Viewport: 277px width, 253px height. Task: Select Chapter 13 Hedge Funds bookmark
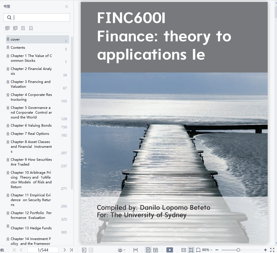[x=38, y=228]
